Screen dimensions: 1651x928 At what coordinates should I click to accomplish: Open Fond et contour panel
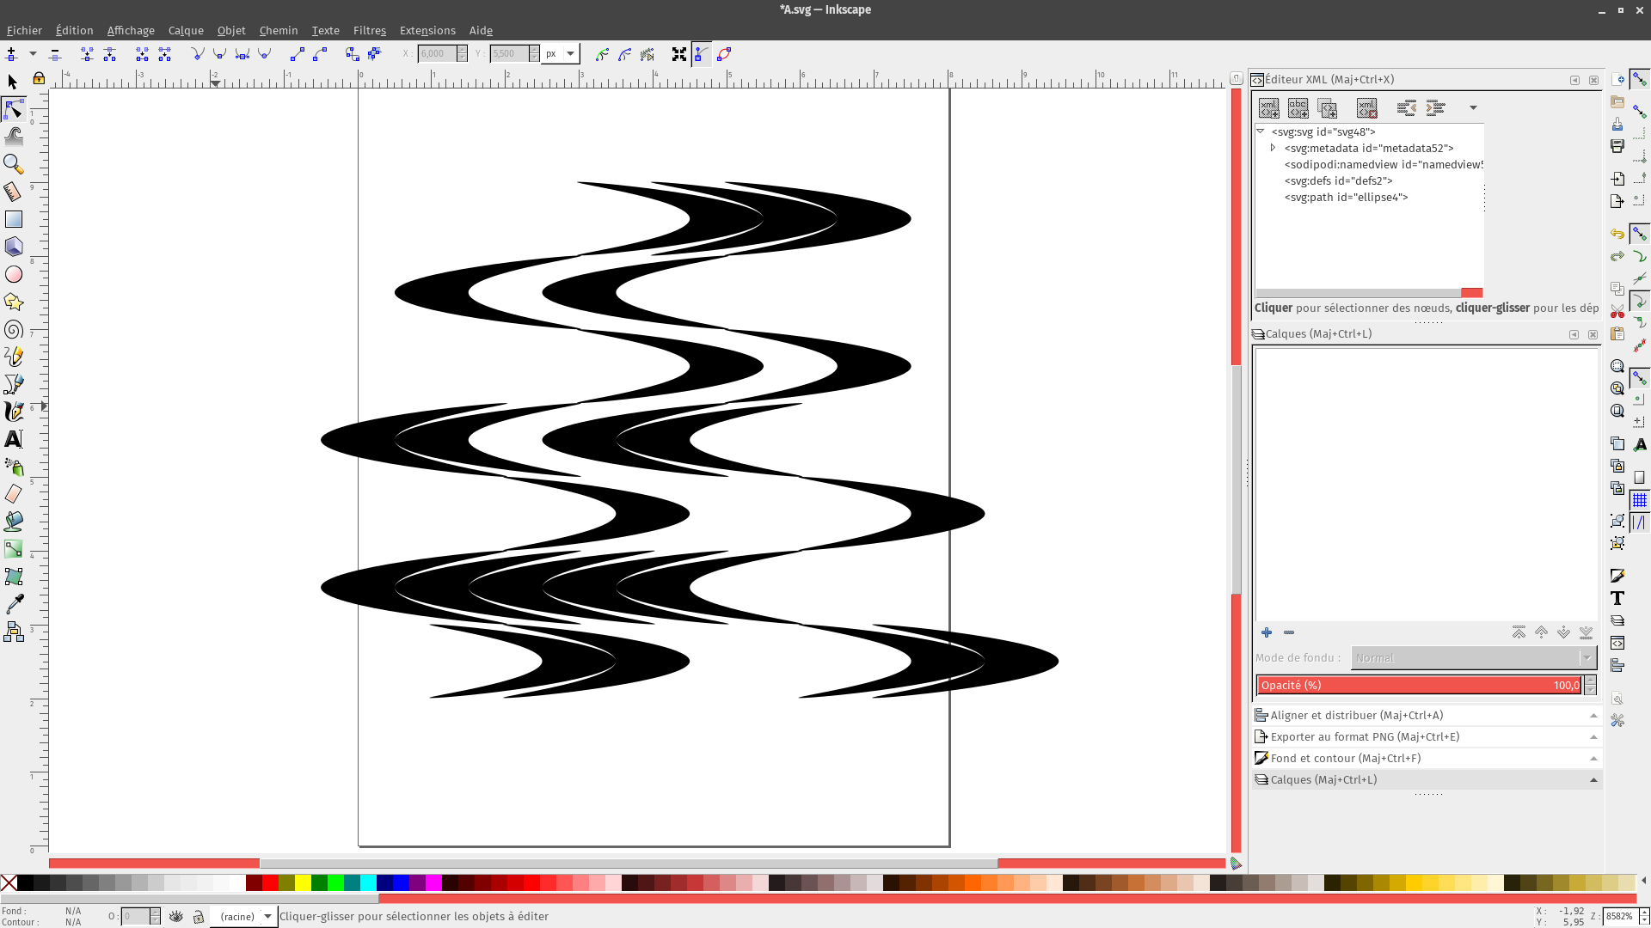1345,758
